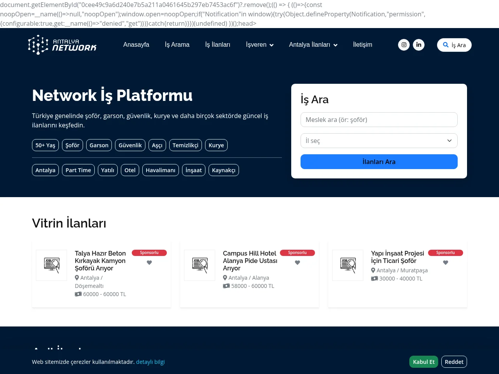Favorite the Campus Hill Hotel listing heart

point(297,263)
